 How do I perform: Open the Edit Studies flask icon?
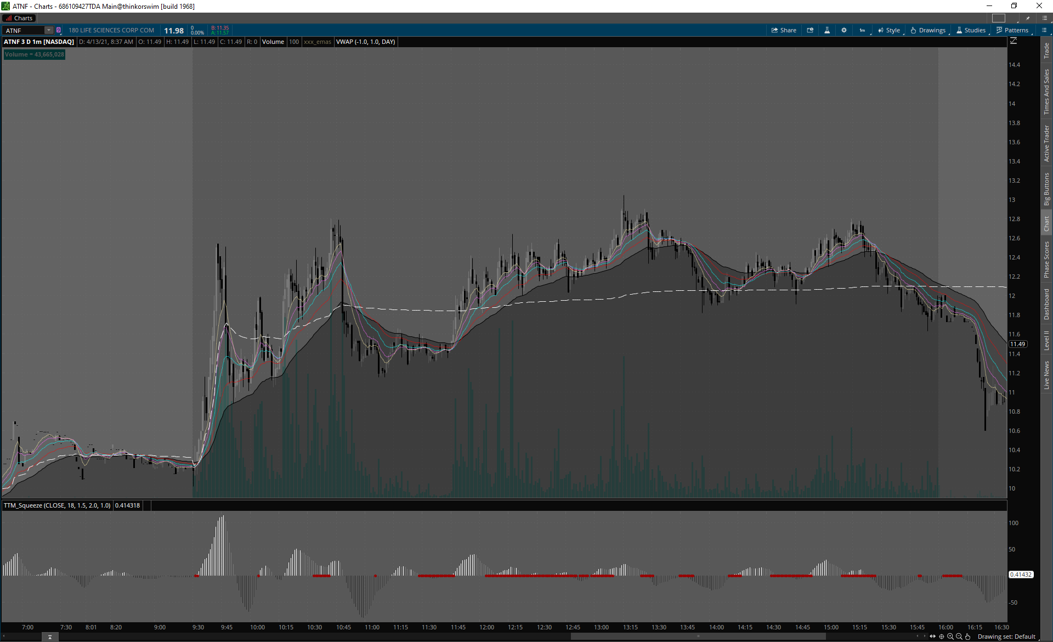coord(827,30)
